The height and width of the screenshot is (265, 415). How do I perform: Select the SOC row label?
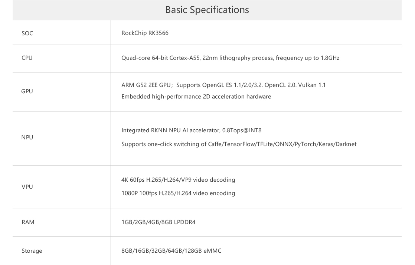pos(27,33)
